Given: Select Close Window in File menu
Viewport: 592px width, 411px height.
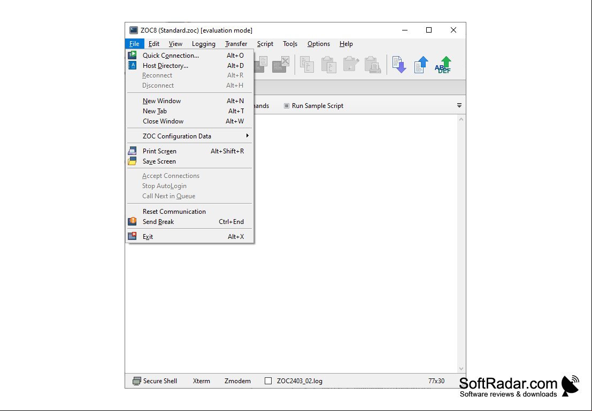Looking at the screenshot, I should click(x=189, y=121).
